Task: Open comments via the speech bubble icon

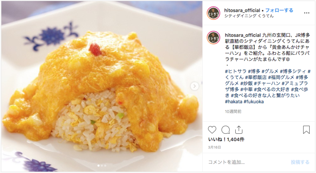Action: 225,130
